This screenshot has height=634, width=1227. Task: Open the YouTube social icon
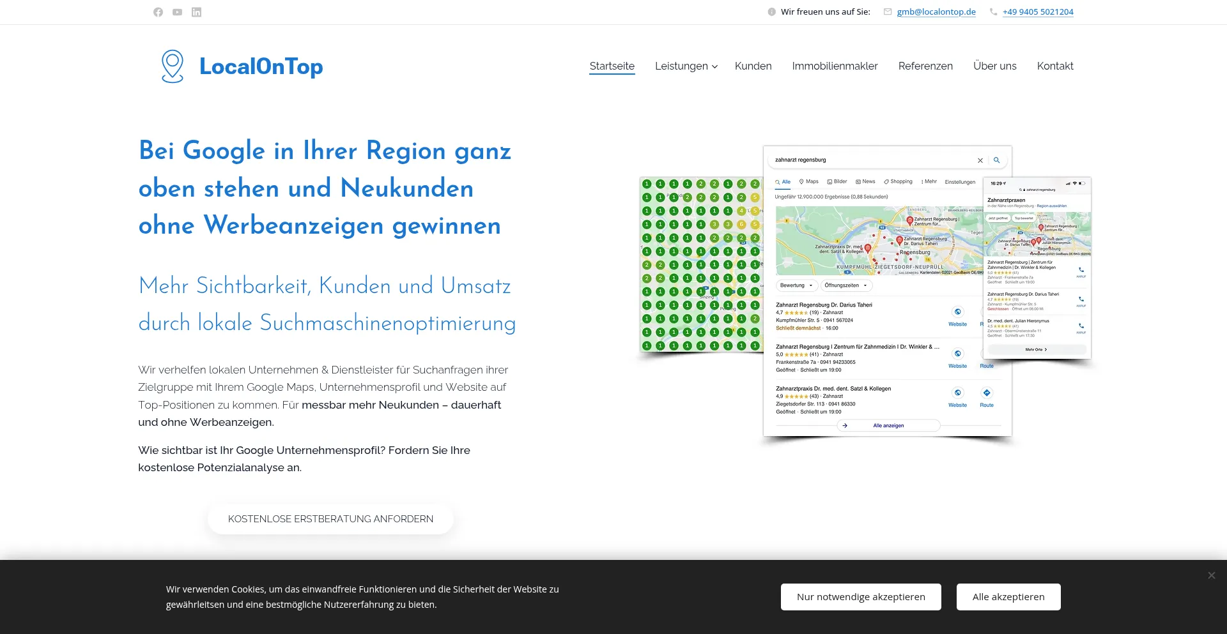(x=177, y=12)
